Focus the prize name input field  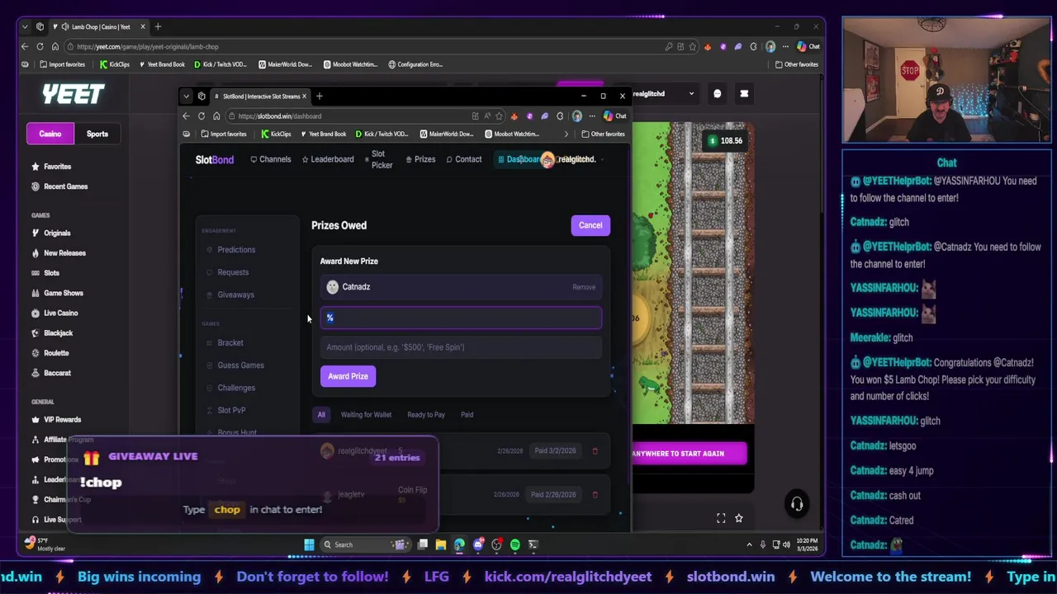[x=461, y=318]
